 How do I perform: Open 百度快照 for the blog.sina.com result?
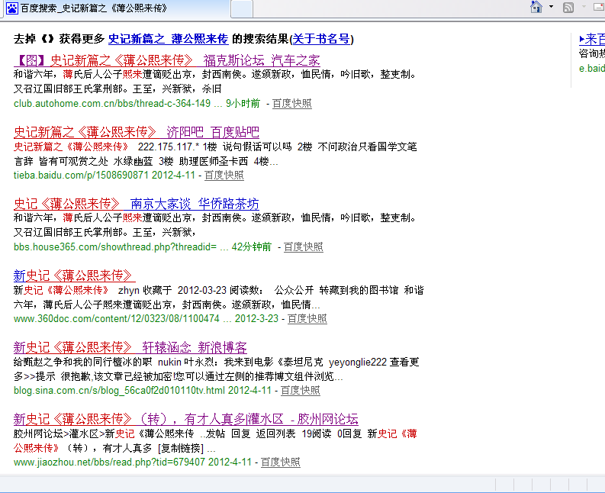(x=301, y=390)
